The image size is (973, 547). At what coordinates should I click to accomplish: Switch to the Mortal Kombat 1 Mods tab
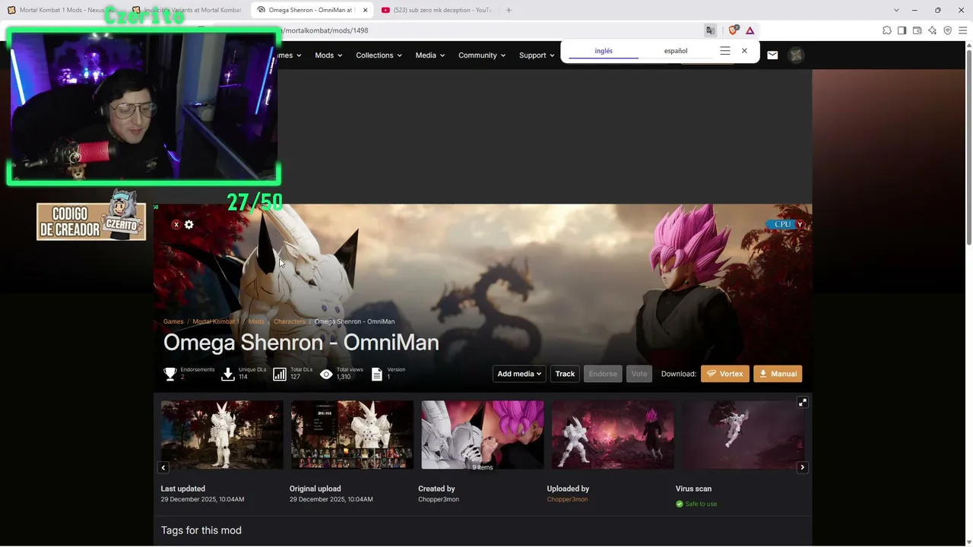point(62,10)
